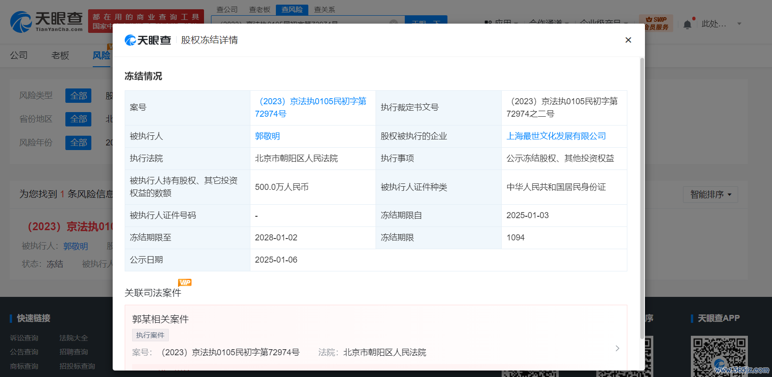Open the 风险 tab in the results navigation
The image size is (772, 377).
(102, 56)
